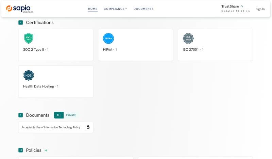272x159 pixels.
Task: Click the Policies count badge showing 18
Action: tap(20, 150)
